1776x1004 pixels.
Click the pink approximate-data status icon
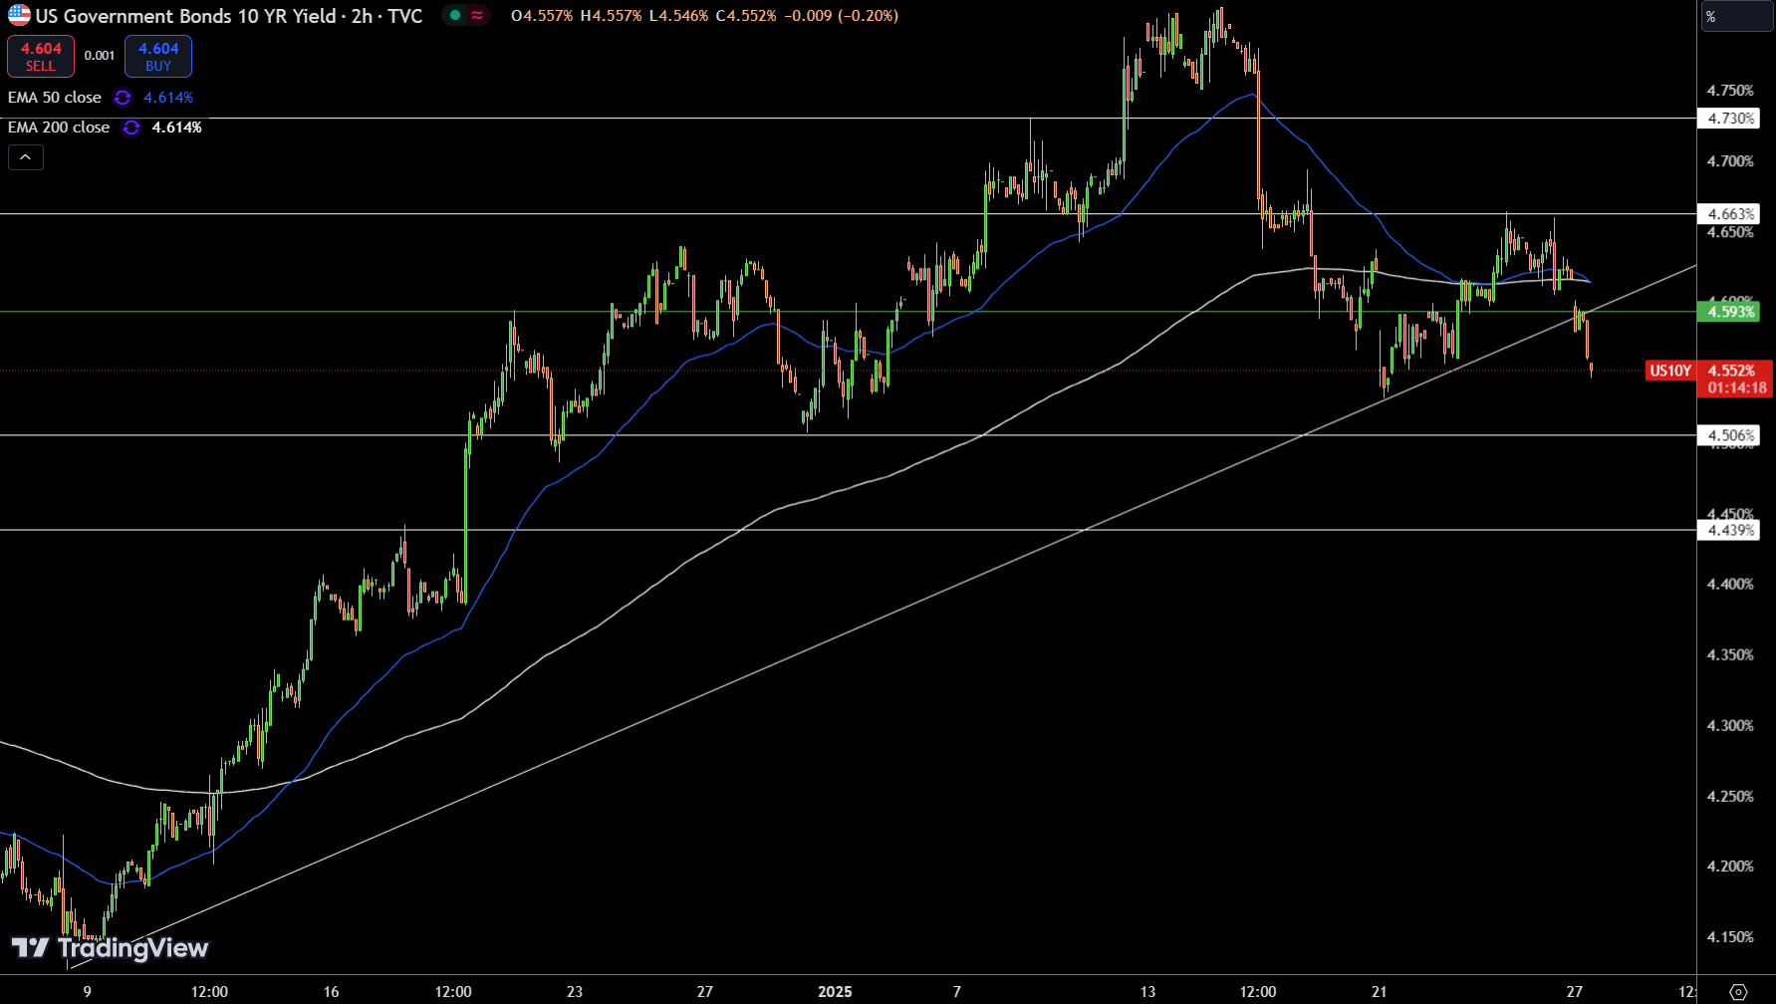pyautogui.click(x=478, y=15)
